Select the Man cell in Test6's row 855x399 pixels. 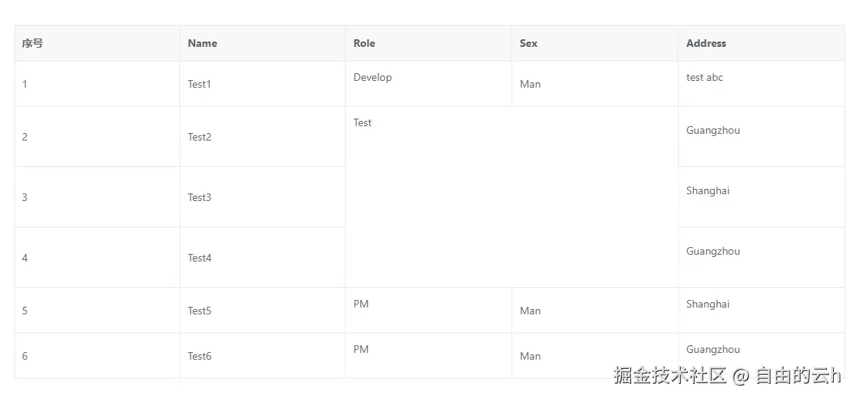click(x=530, y=356)
